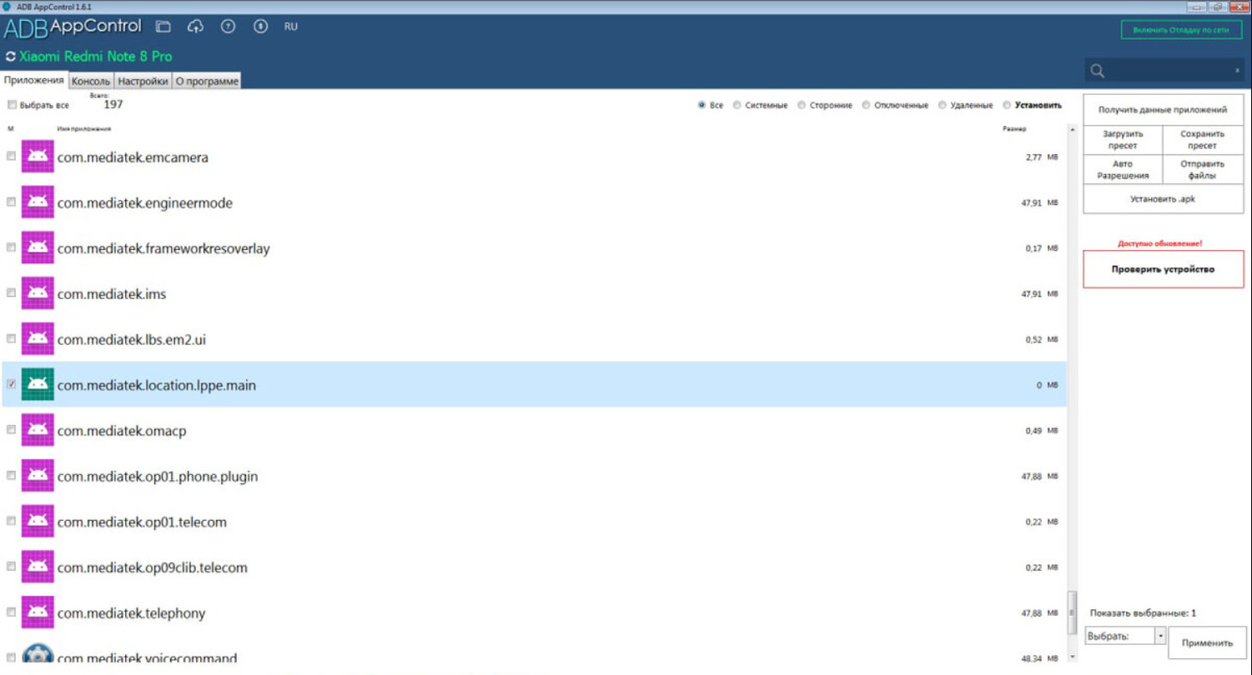Select row text com.mediatek.op01.phone.plugin
This screenshot has height=675, width=1252.
(x=158, y=477)
